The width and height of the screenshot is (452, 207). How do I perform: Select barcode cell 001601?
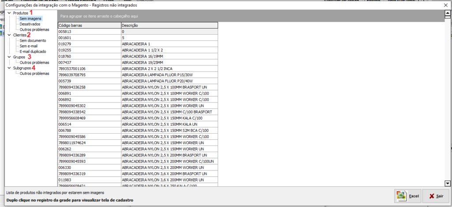89,38
